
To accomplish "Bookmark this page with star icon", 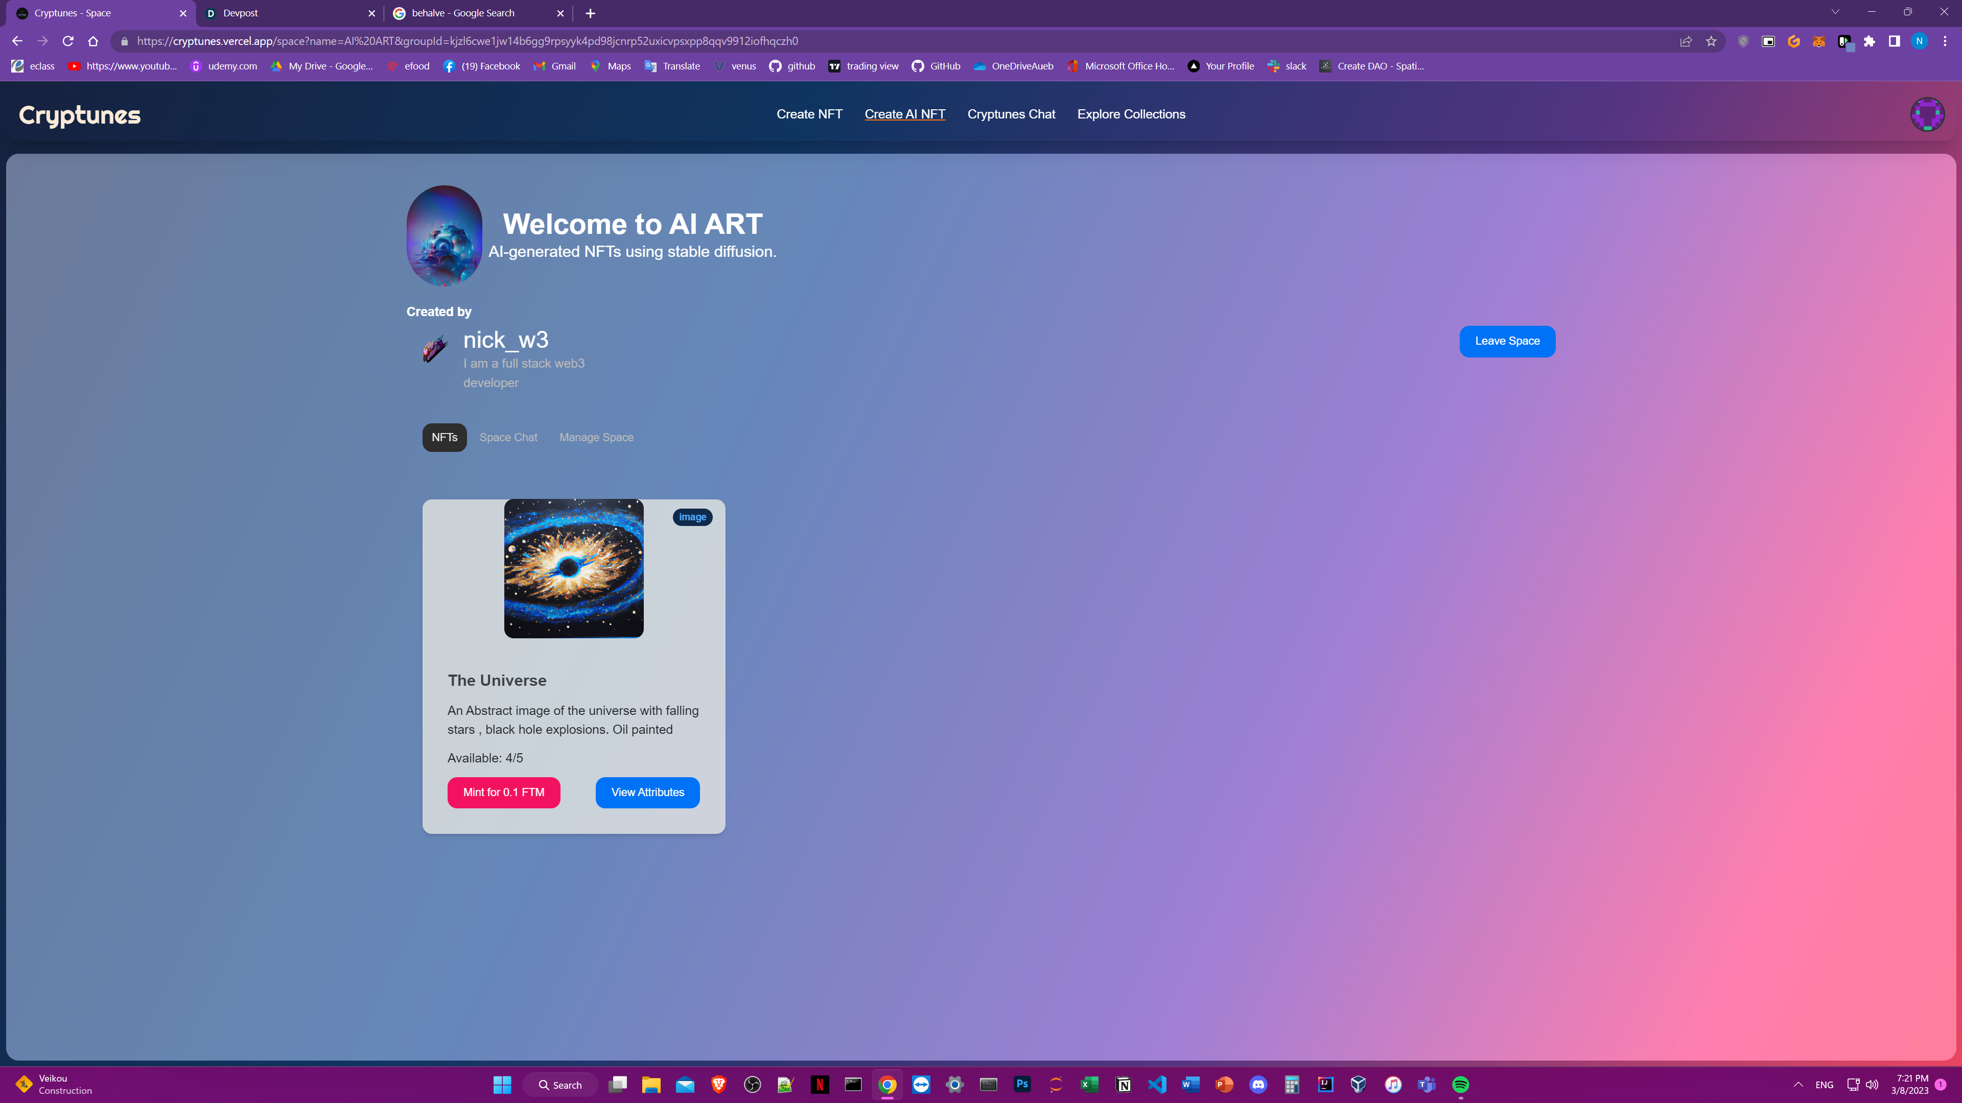I will 1712,41.
